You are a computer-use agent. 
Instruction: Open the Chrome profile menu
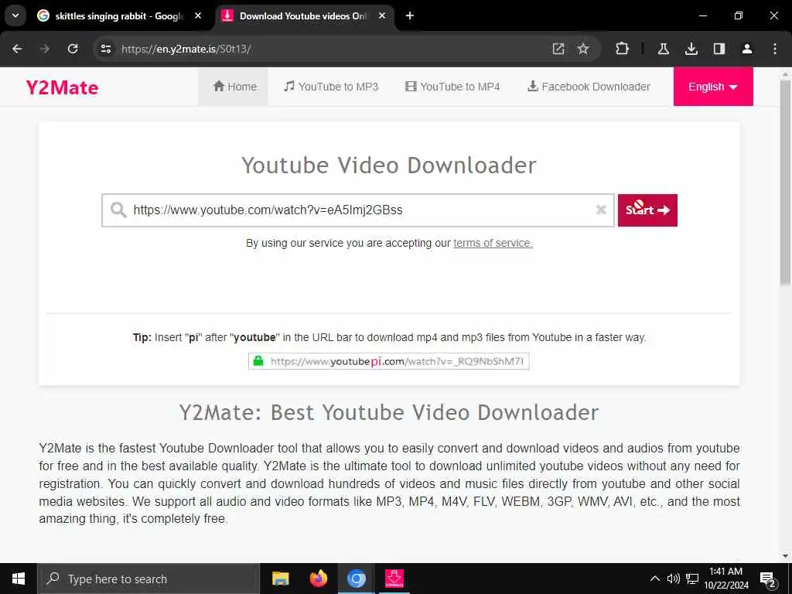click(746, 49)
